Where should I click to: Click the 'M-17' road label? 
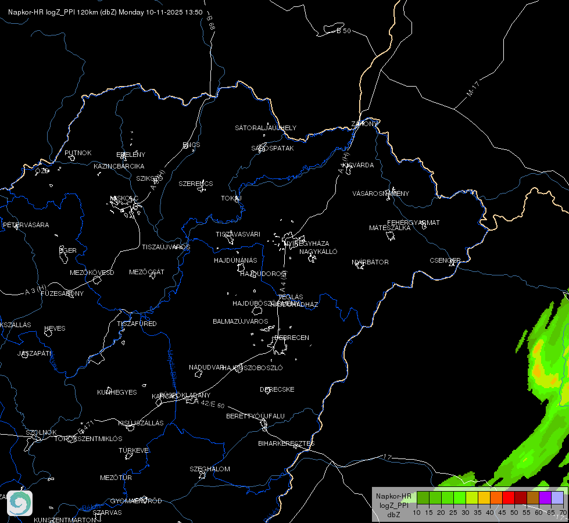tap(473, 89)
